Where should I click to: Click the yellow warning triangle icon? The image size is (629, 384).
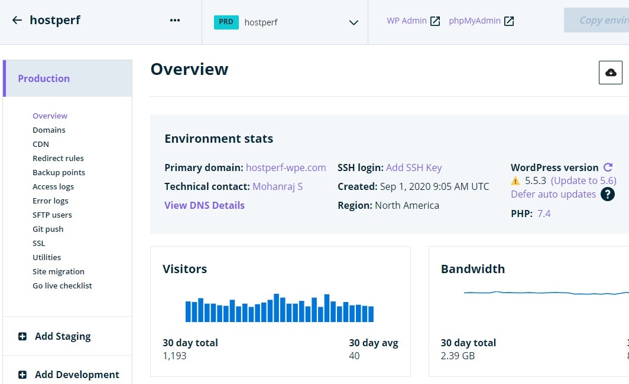(515, 181)
